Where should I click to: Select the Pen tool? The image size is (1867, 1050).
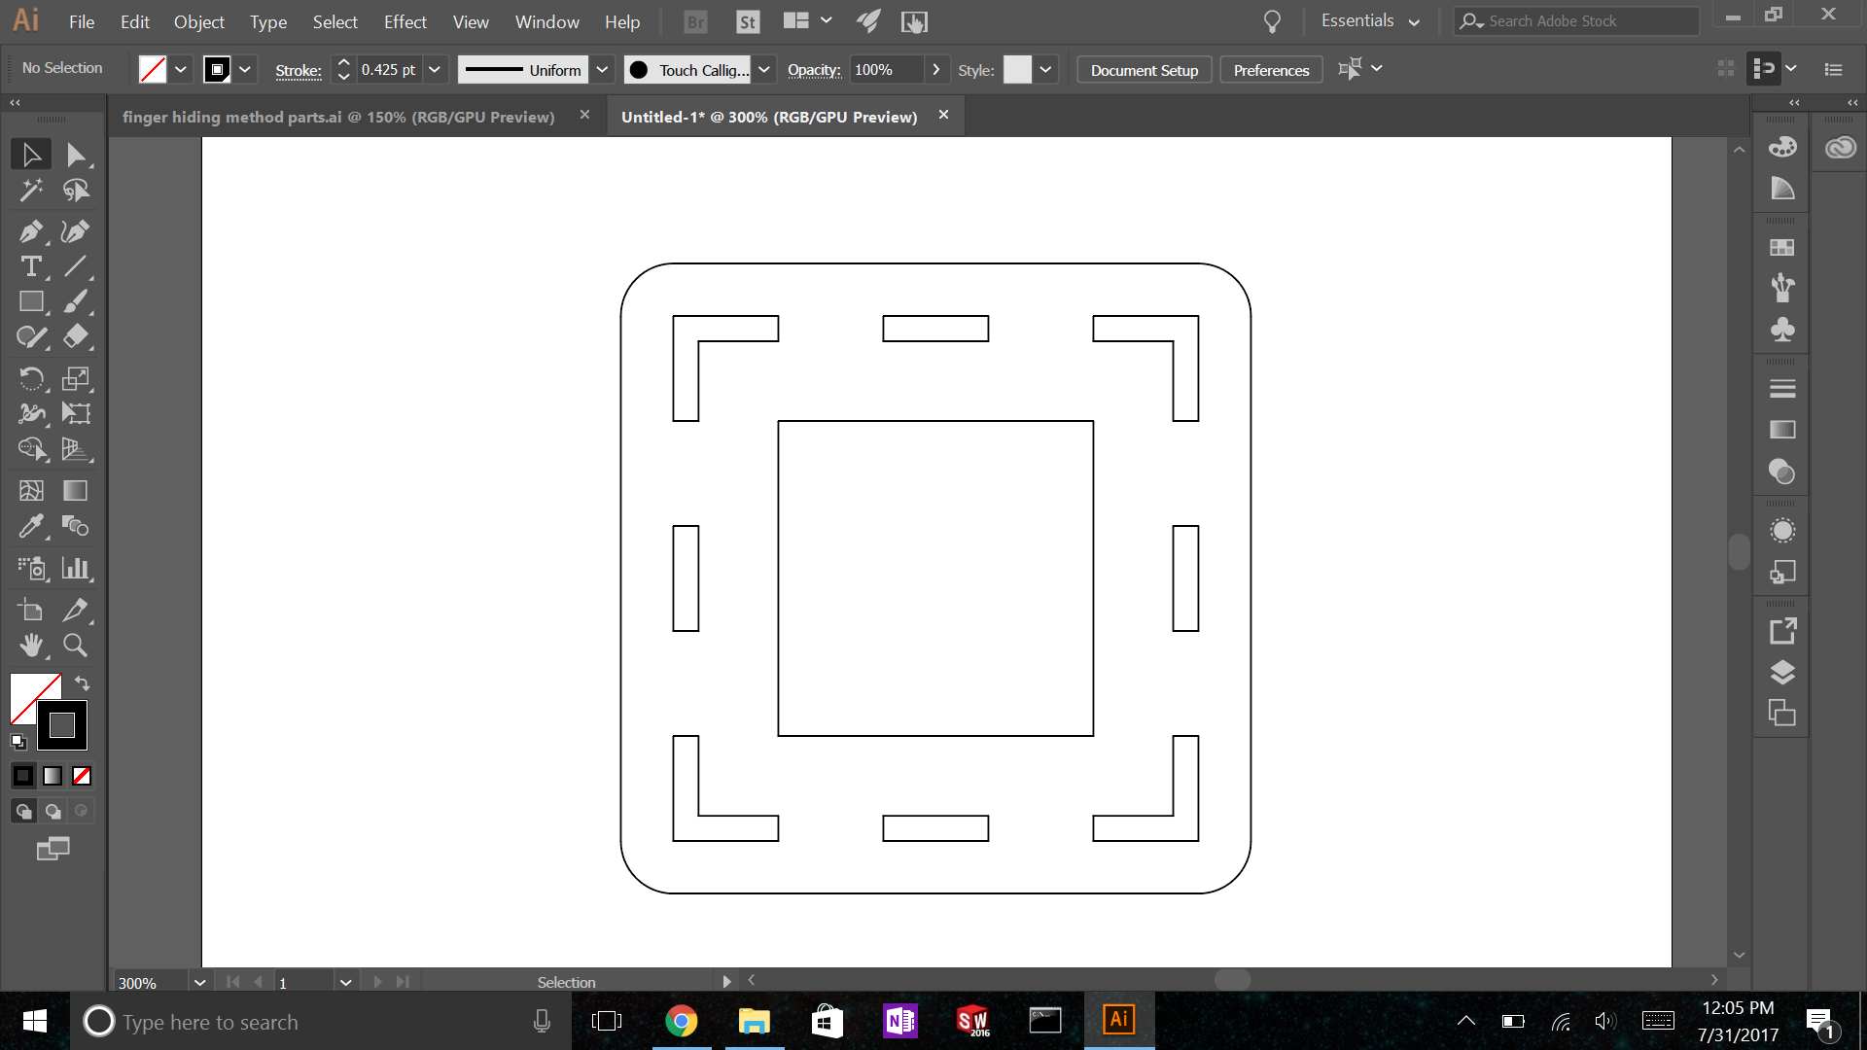[x=30, y=231]
